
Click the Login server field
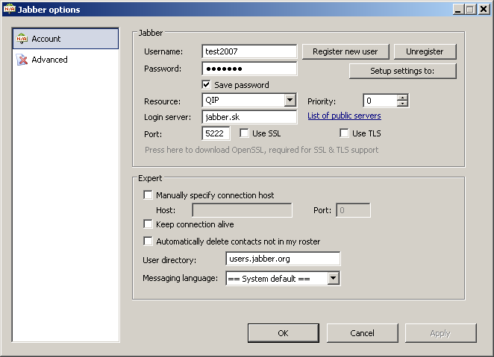(x=249, y=117)
